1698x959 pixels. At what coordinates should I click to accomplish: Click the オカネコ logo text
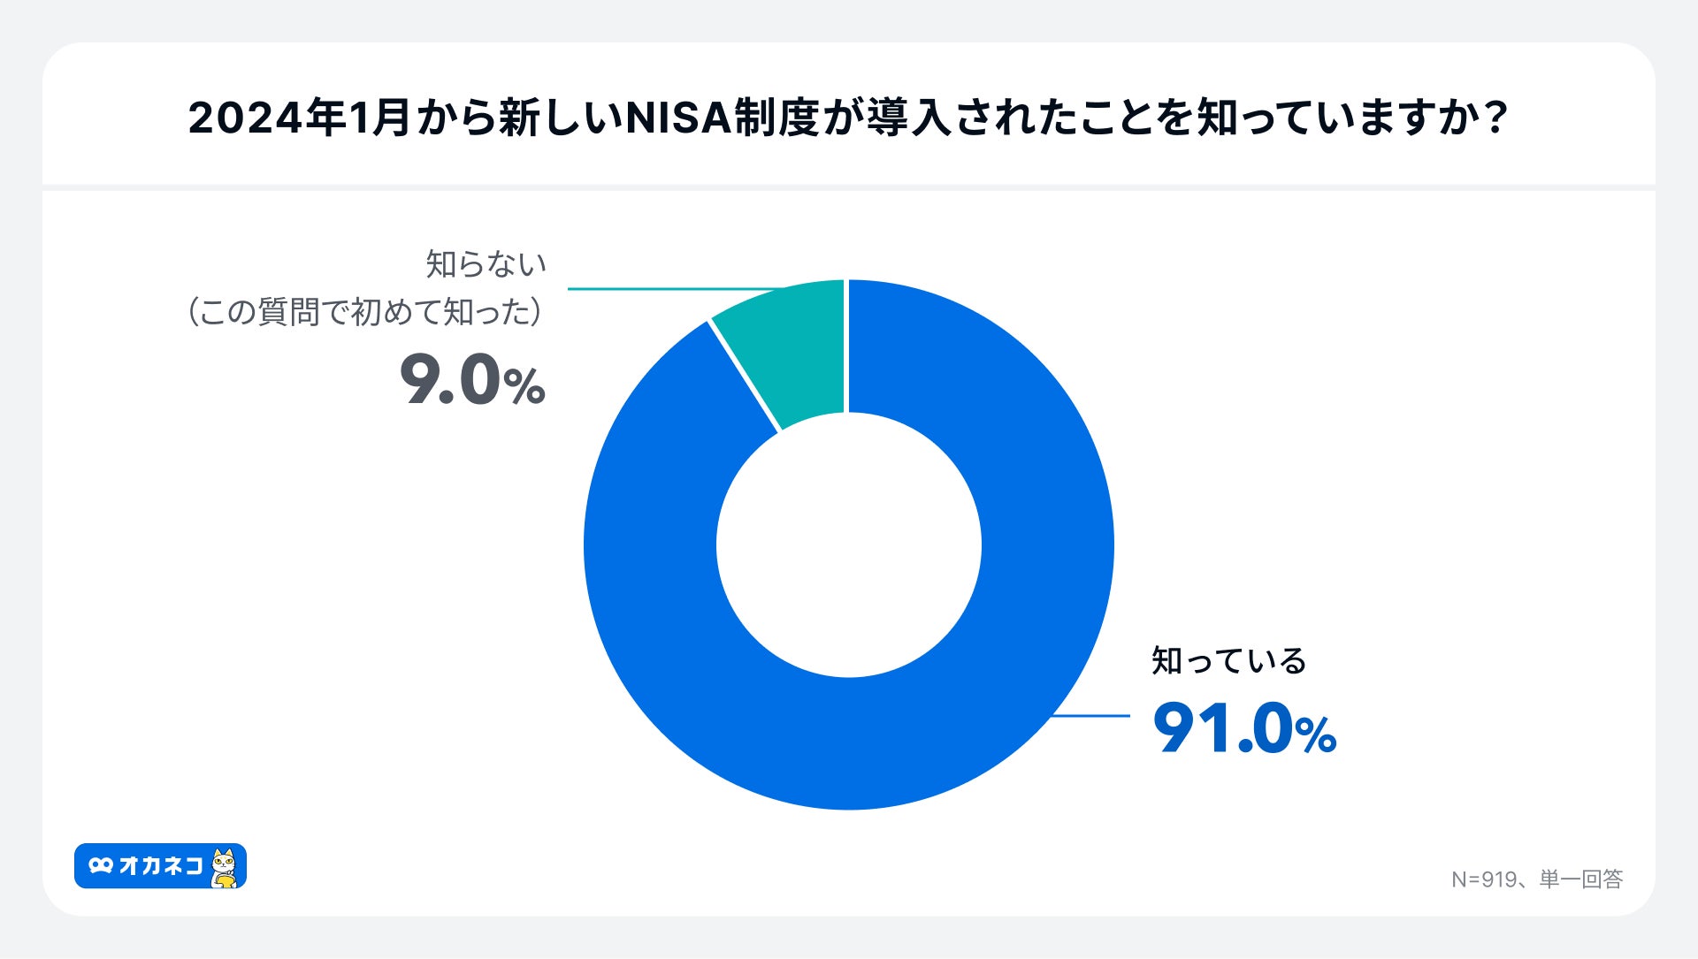[x=161, y=866]
